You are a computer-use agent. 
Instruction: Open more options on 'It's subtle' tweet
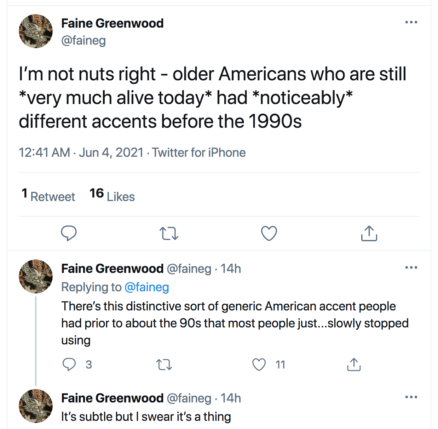point(411,397)
